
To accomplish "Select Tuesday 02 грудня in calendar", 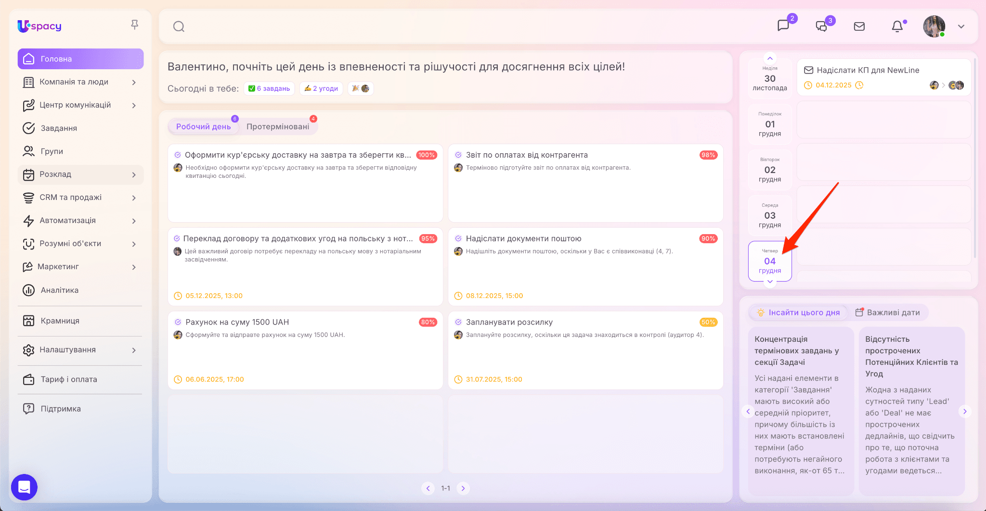I will click(x=770, y=170).
